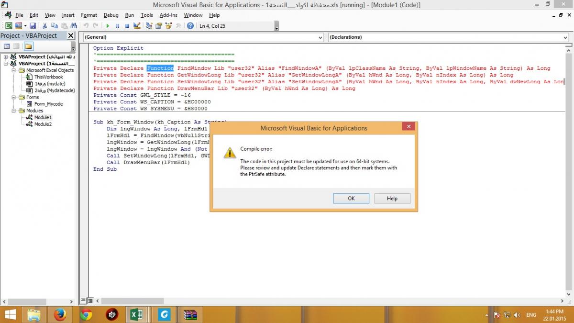Screen dimensions: 574x323
Task: Open the Add-Ins menu
Action: click(168, 15)
